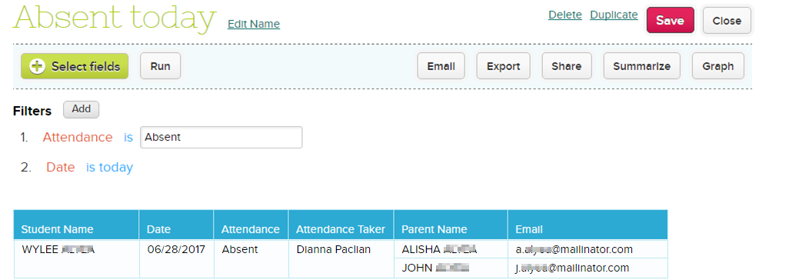Screen dimensions: 789x280
Task: Change the 'is today' date condition
Action: [x=110, y=167]
